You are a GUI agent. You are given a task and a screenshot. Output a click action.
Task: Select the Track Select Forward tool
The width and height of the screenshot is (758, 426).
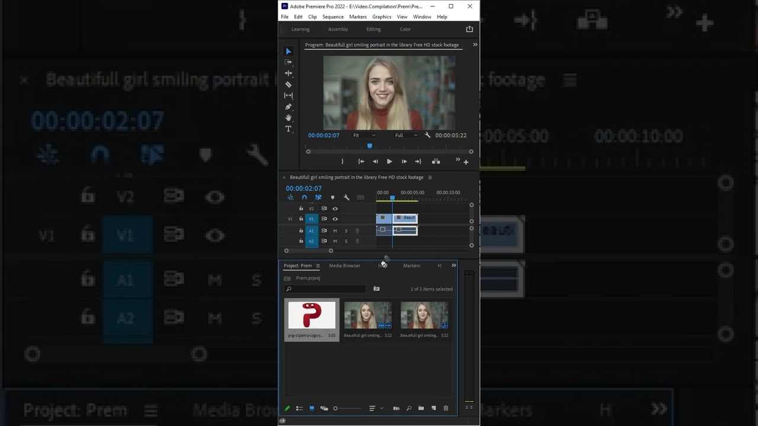coord(288,62)
